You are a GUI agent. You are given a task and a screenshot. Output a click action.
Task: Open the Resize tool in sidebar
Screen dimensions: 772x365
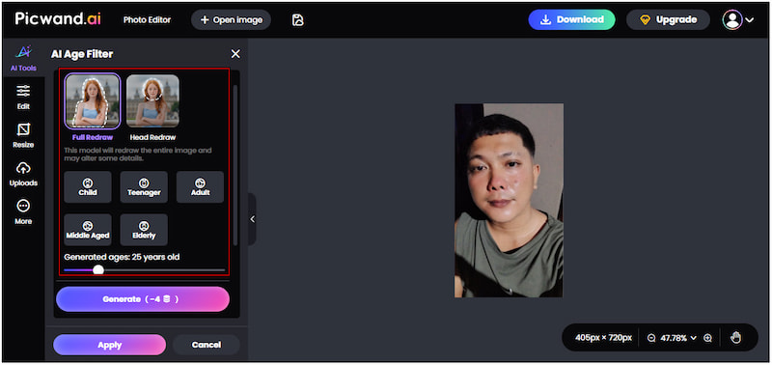tap(23, 135)
